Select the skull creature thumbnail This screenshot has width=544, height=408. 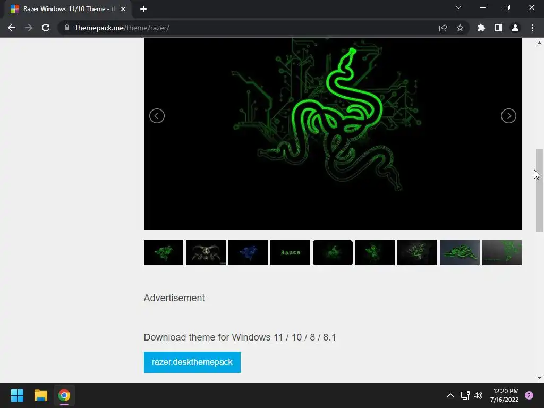(x=206, y=252)
